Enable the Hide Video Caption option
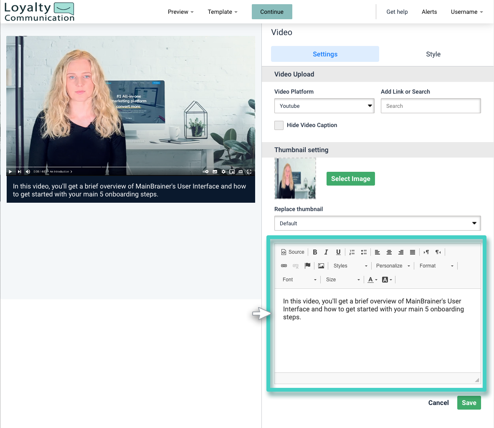This screenshot has width=494, height=428. [x=279, y=125]
